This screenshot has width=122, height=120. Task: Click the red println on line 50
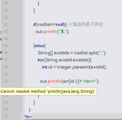[x=54, y=81]
